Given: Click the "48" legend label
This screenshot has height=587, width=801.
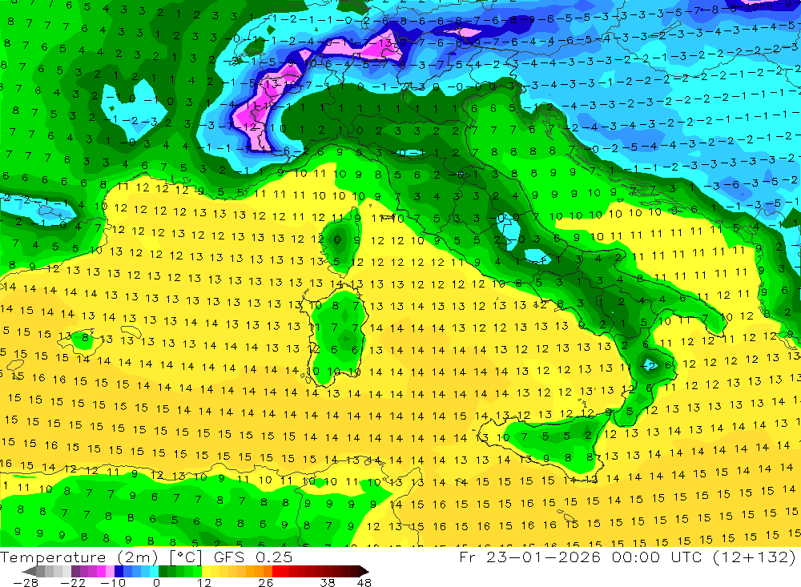Looking at the screenshot, I should tap(364, 582).
